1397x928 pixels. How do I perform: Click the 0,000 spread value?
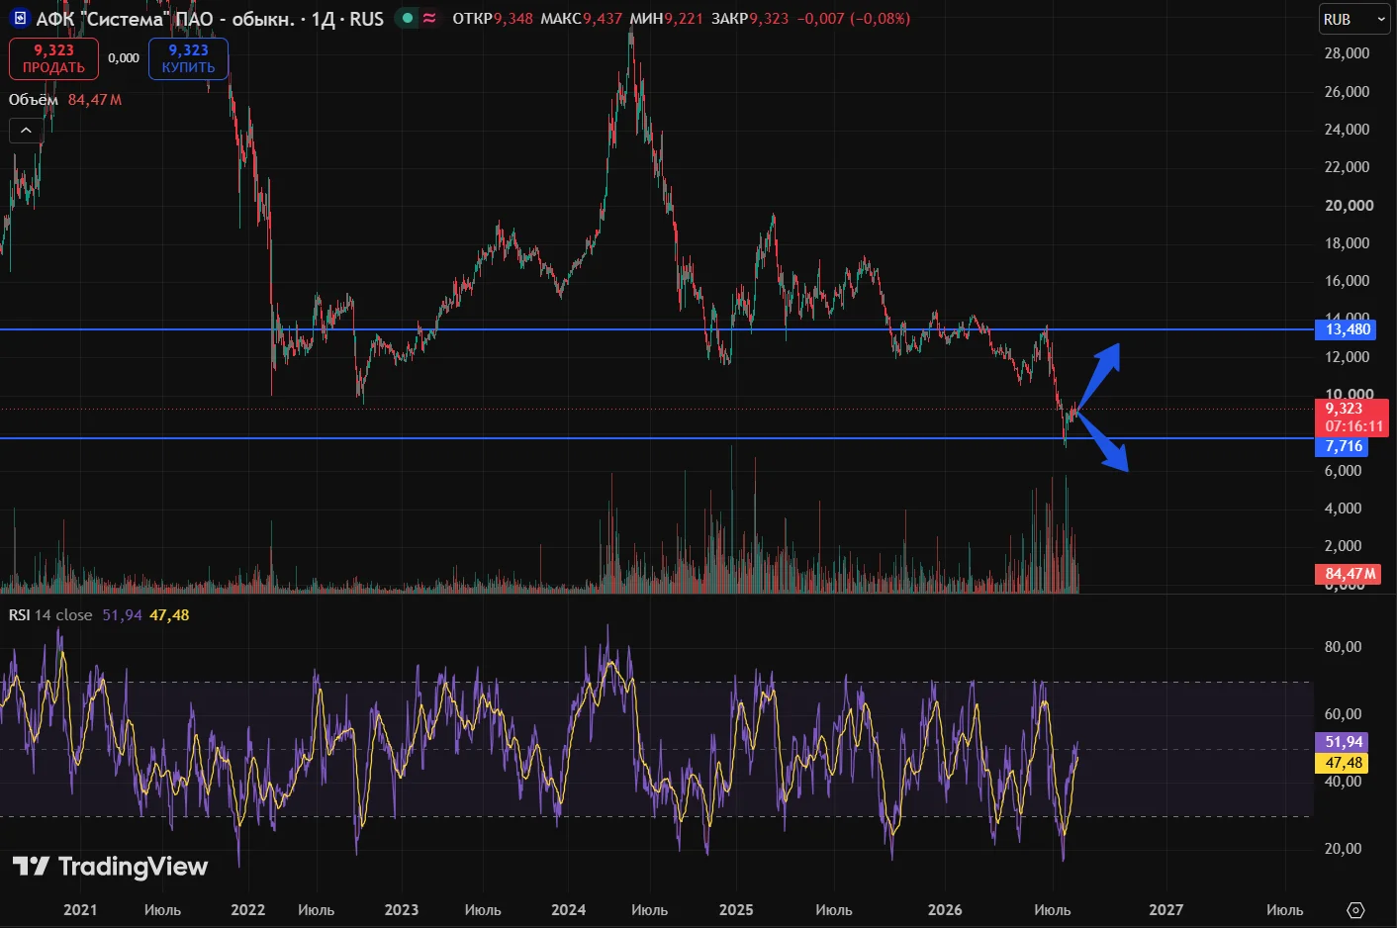click(x=124, y=58)
